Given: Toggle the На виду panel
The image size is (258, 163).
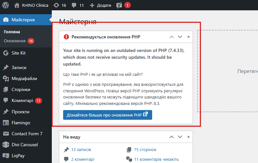Looking at the screenshot, I should pos(188,137).
